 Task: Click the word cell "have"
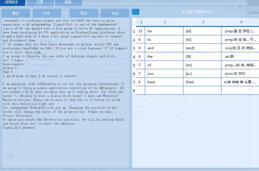(164, 82)
